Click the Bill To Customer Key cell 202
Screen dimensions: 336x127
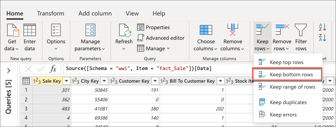pyautogui.click(x=193, y=109)
